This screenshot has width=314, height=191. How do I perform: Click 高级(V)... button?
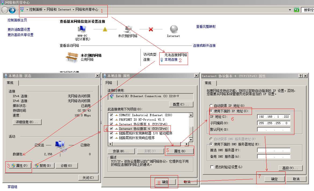(290, 168)
